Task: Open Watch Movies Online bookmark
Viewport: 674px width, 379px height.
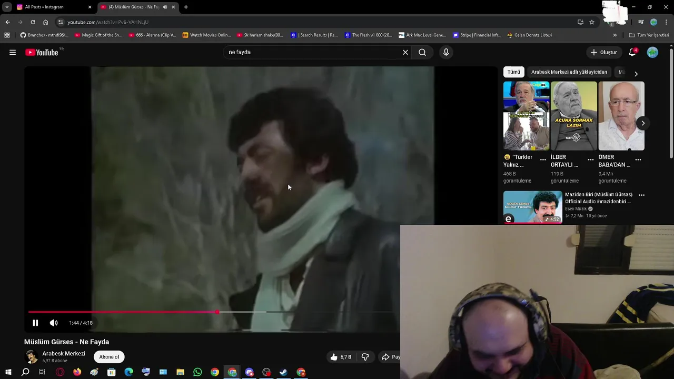Action: click(x=207, y=35)
